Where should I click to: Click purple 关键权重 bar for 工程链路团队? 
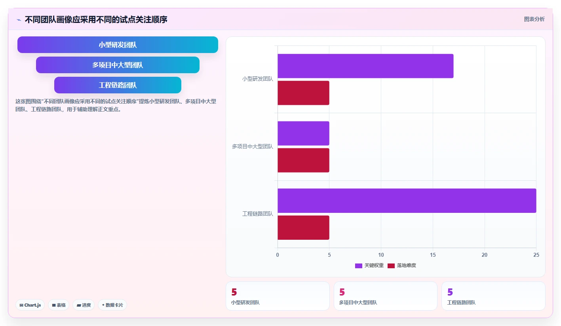[x=407, y=201]
